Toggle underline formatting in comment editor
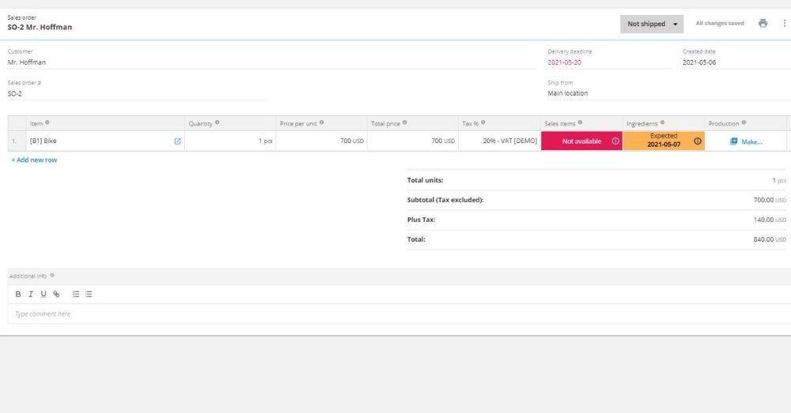 point(44,294)
